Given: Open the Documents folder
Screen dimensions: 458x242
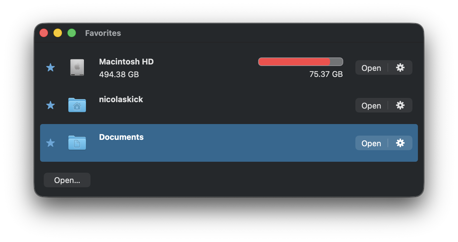Looking at the screenshot, I should pyautogui.click(x=371, y=143).
